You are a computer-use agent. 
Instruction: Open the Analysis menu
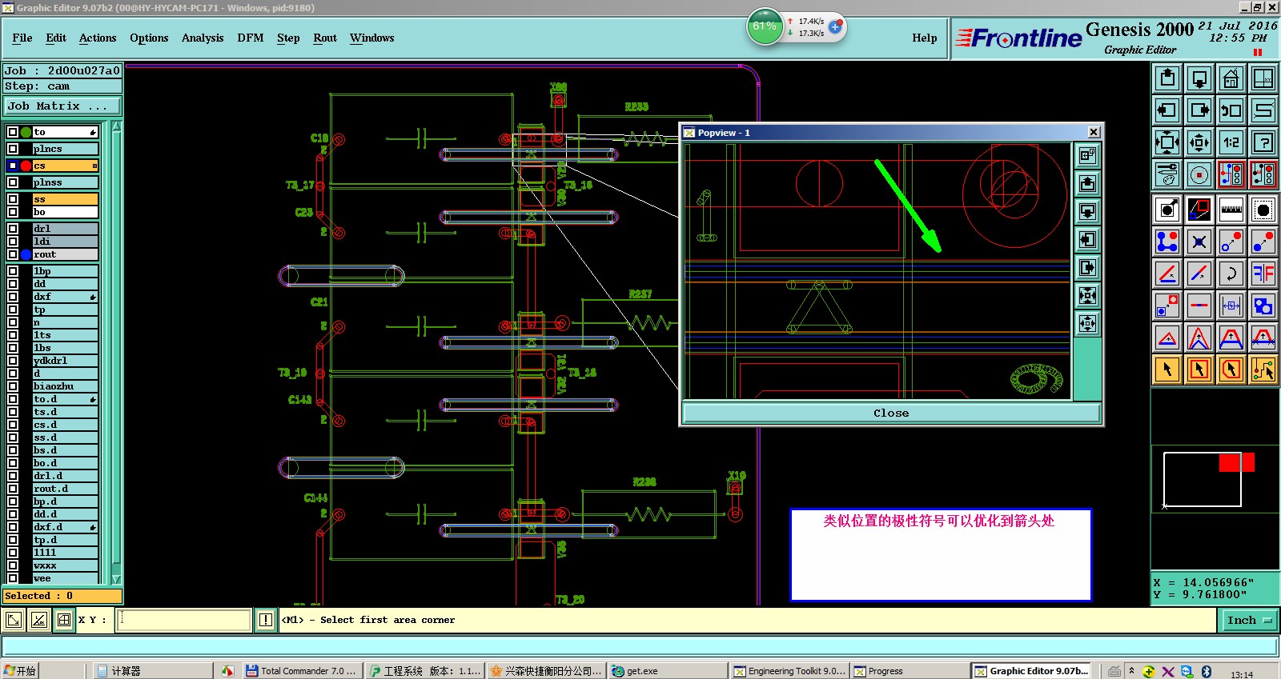[203, 38]
